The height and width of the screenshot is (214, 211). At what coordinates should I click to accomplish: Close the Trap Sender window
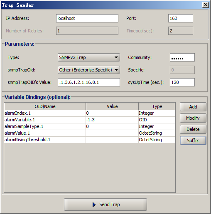[206, 5]
